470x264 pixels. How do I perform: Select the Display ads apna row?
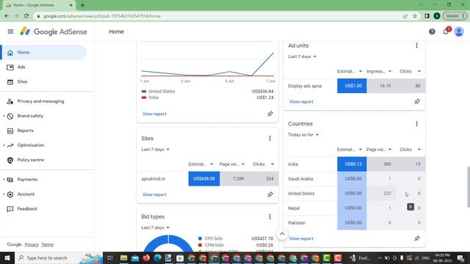click(x=354, y=86)
